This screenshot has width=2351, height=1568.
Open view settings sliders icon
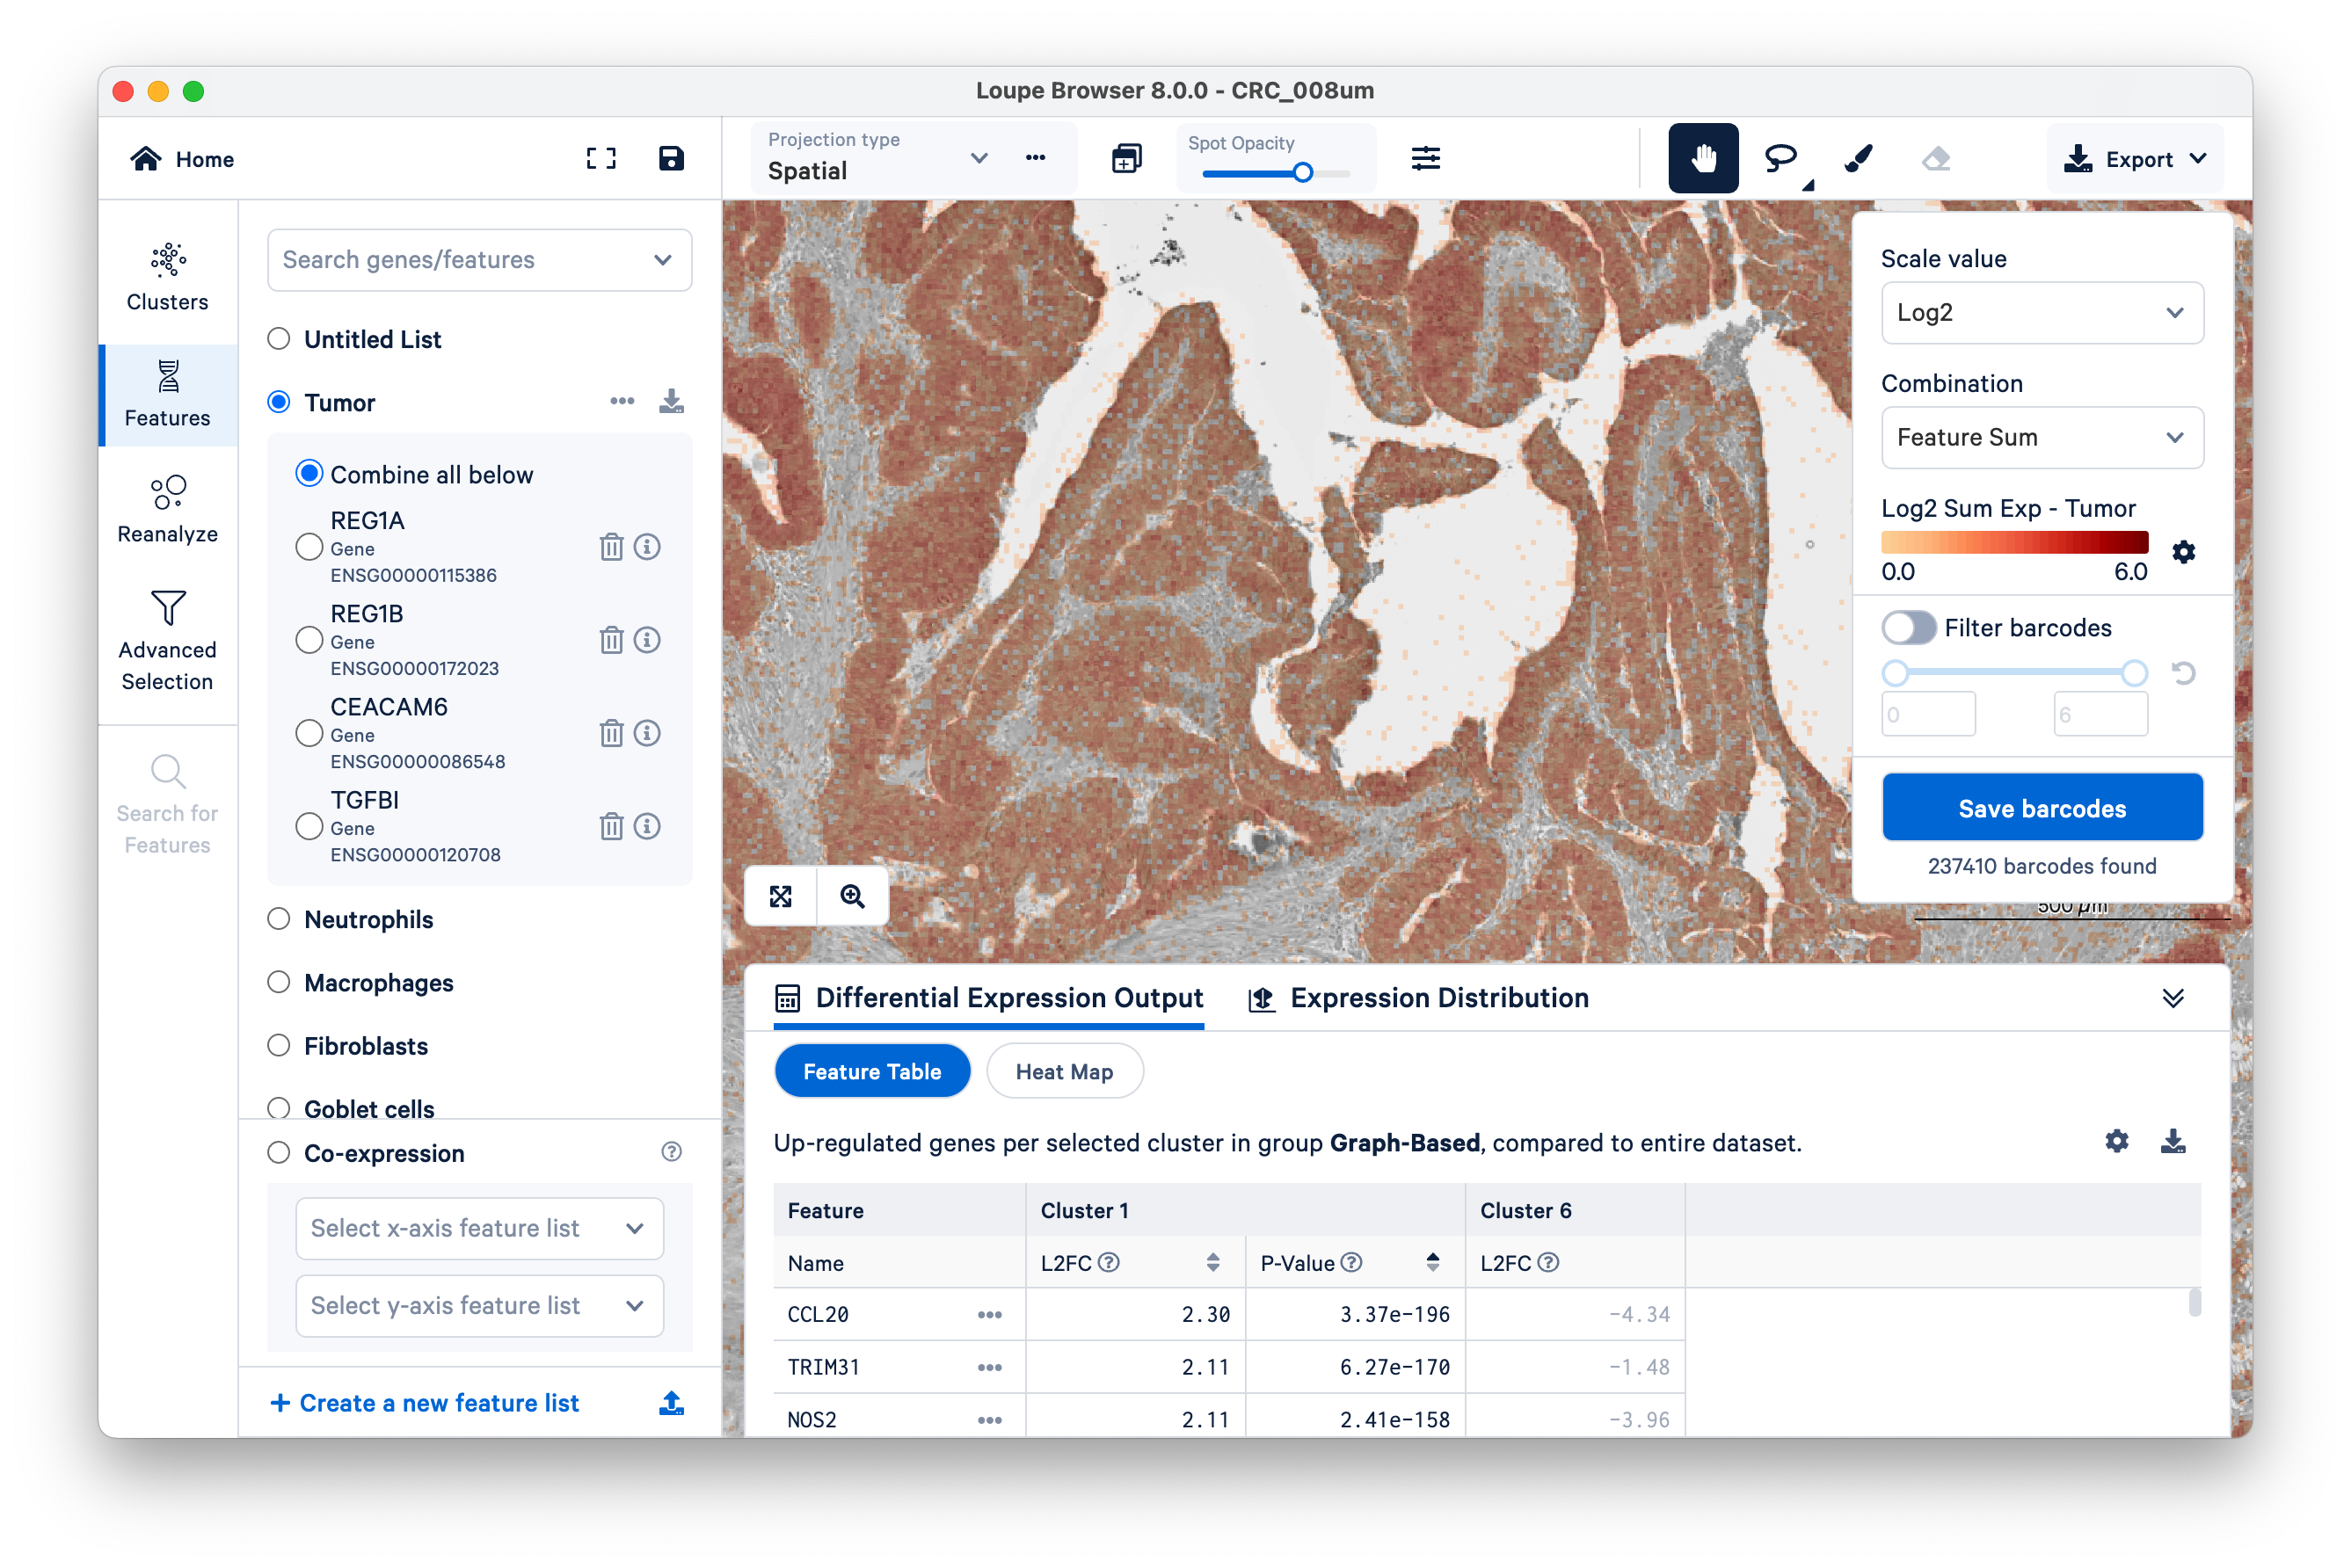click(1425, 158)
